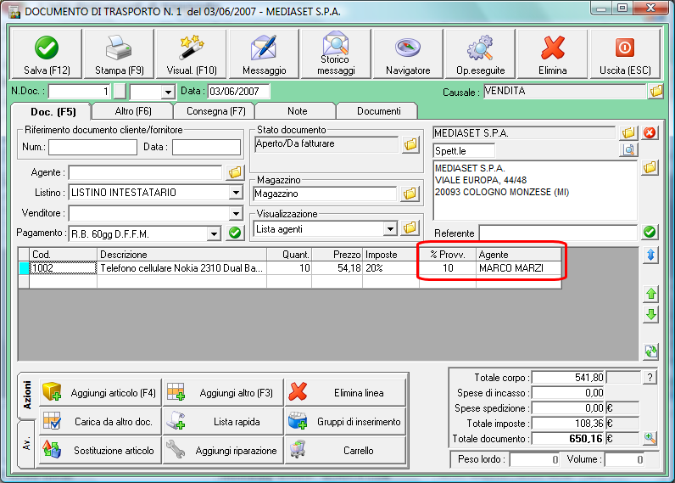
Task: Click the search icon beside Spett.le
Action: pos(628,150)
